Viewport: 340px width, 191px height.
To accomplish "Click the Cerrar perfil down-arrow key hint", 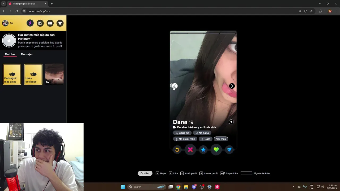I will (x=209, y=173).
